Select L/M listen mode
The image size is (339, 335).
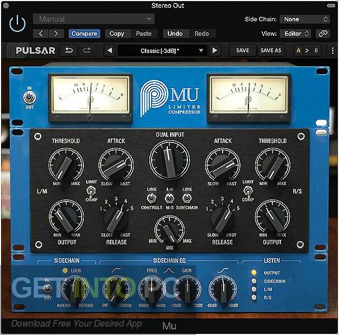(254, 289)
